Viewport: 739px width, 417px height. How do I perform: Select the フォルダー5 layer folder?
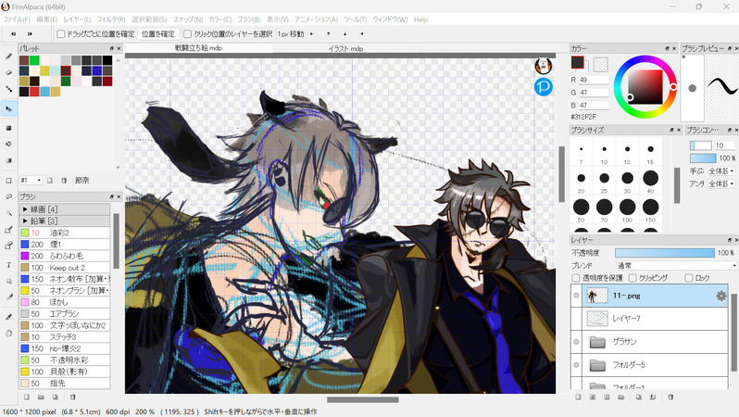[x=649, y=364]
